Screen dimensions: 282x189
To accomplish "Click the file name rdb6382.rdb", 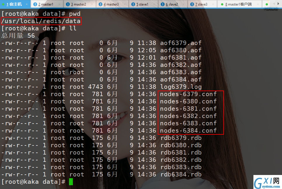I will click(181, 160).
